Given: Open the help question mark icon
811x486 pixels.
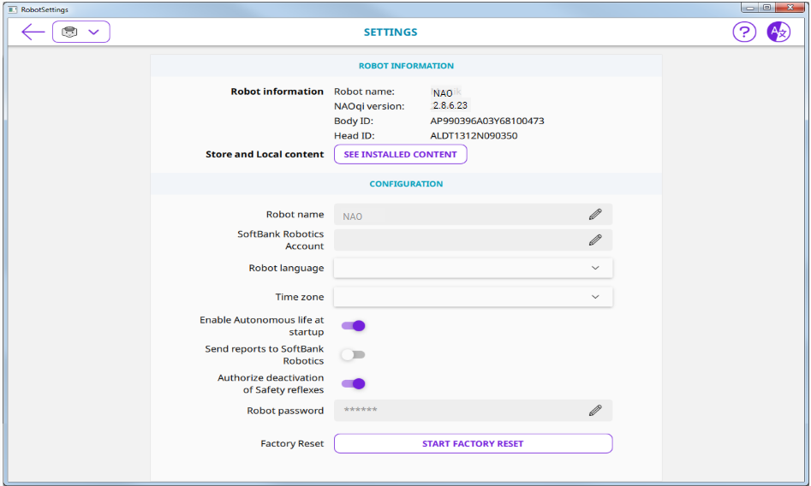Looking at the screenshot, I should tap(744, 33).
